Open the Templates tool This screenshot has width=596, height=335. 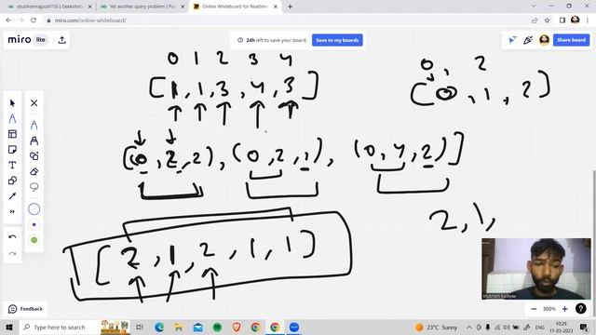pos(12,134)
